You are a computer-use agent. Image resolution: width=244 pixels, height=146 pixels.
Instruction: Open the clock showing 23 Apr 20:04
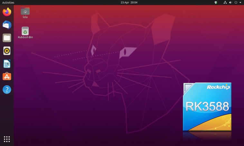click(129, 3)
